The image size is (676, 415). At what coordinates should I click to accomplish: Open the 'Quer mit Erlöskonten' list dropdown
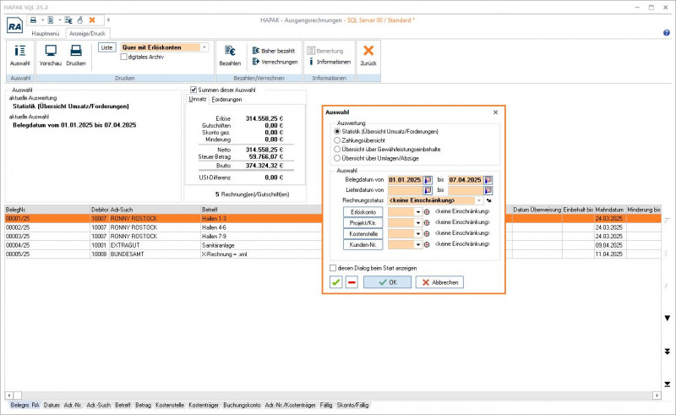[x=205, y=47]
